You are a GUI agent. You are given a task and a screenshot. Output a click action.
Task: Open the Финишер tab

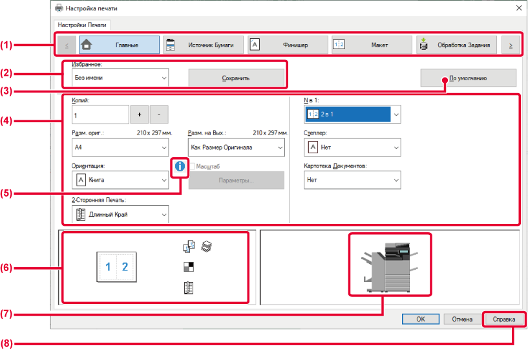coord(288,45)
